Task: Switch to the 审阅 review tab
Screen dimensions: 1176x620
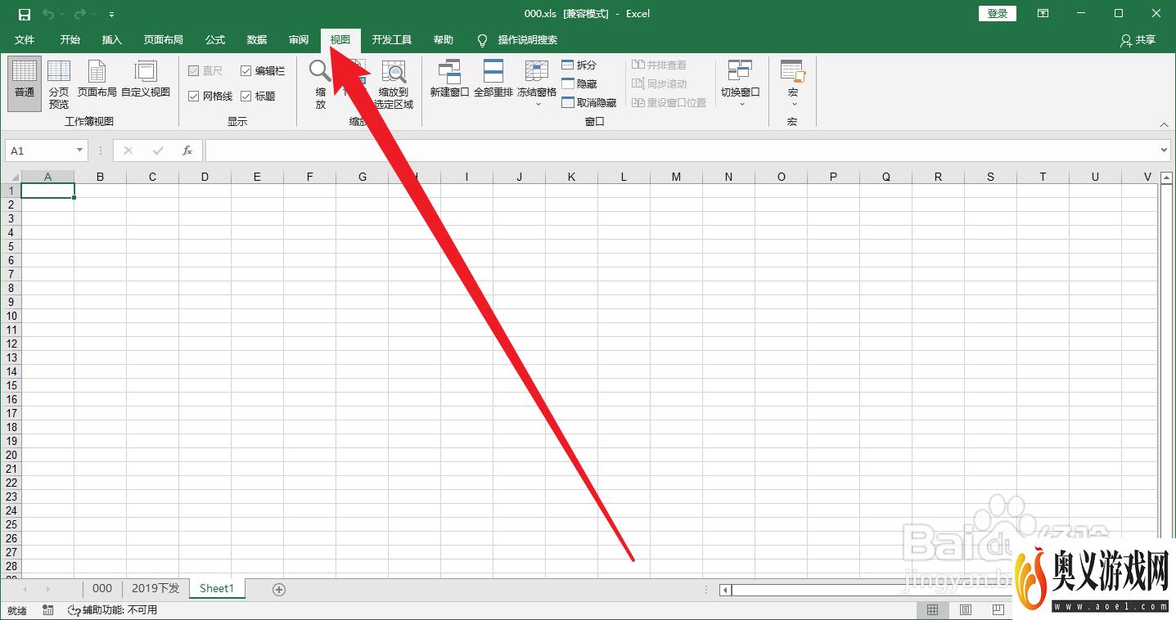Action: (299, 40)
